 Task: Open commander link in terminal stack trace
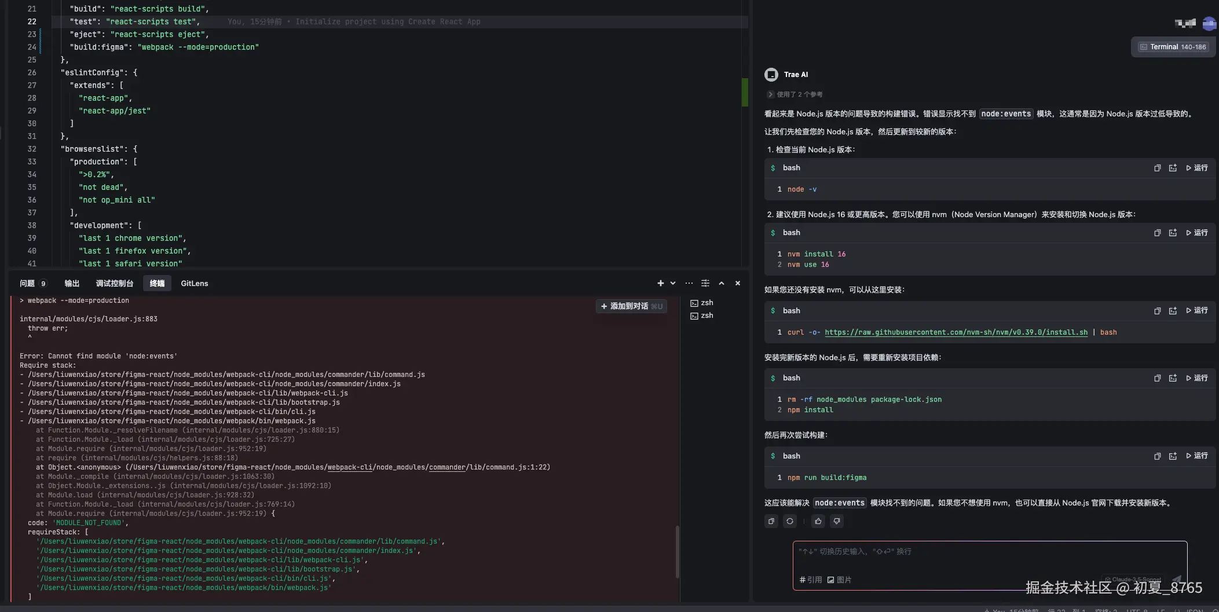pyautogui.click(x=447, y=467)
